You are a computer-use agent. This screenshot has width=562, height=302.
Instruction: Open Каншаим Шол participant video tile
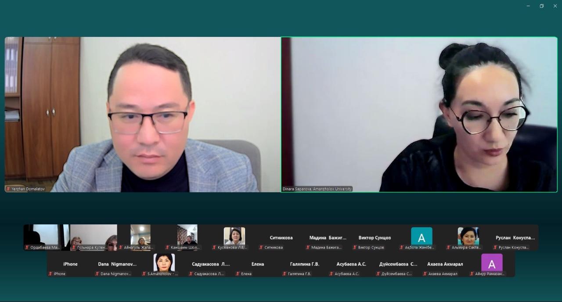(187, 237)
